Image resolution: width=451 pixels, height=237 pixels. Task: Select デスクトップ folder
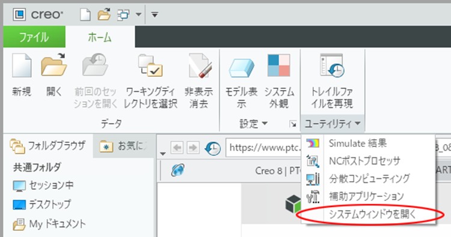(x=42, y=204)
